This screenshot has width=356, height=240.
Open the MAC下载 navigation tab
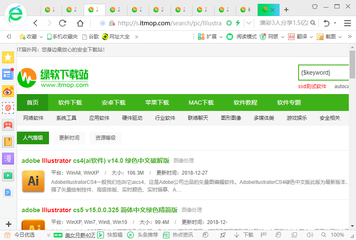(x=201, y=102)
